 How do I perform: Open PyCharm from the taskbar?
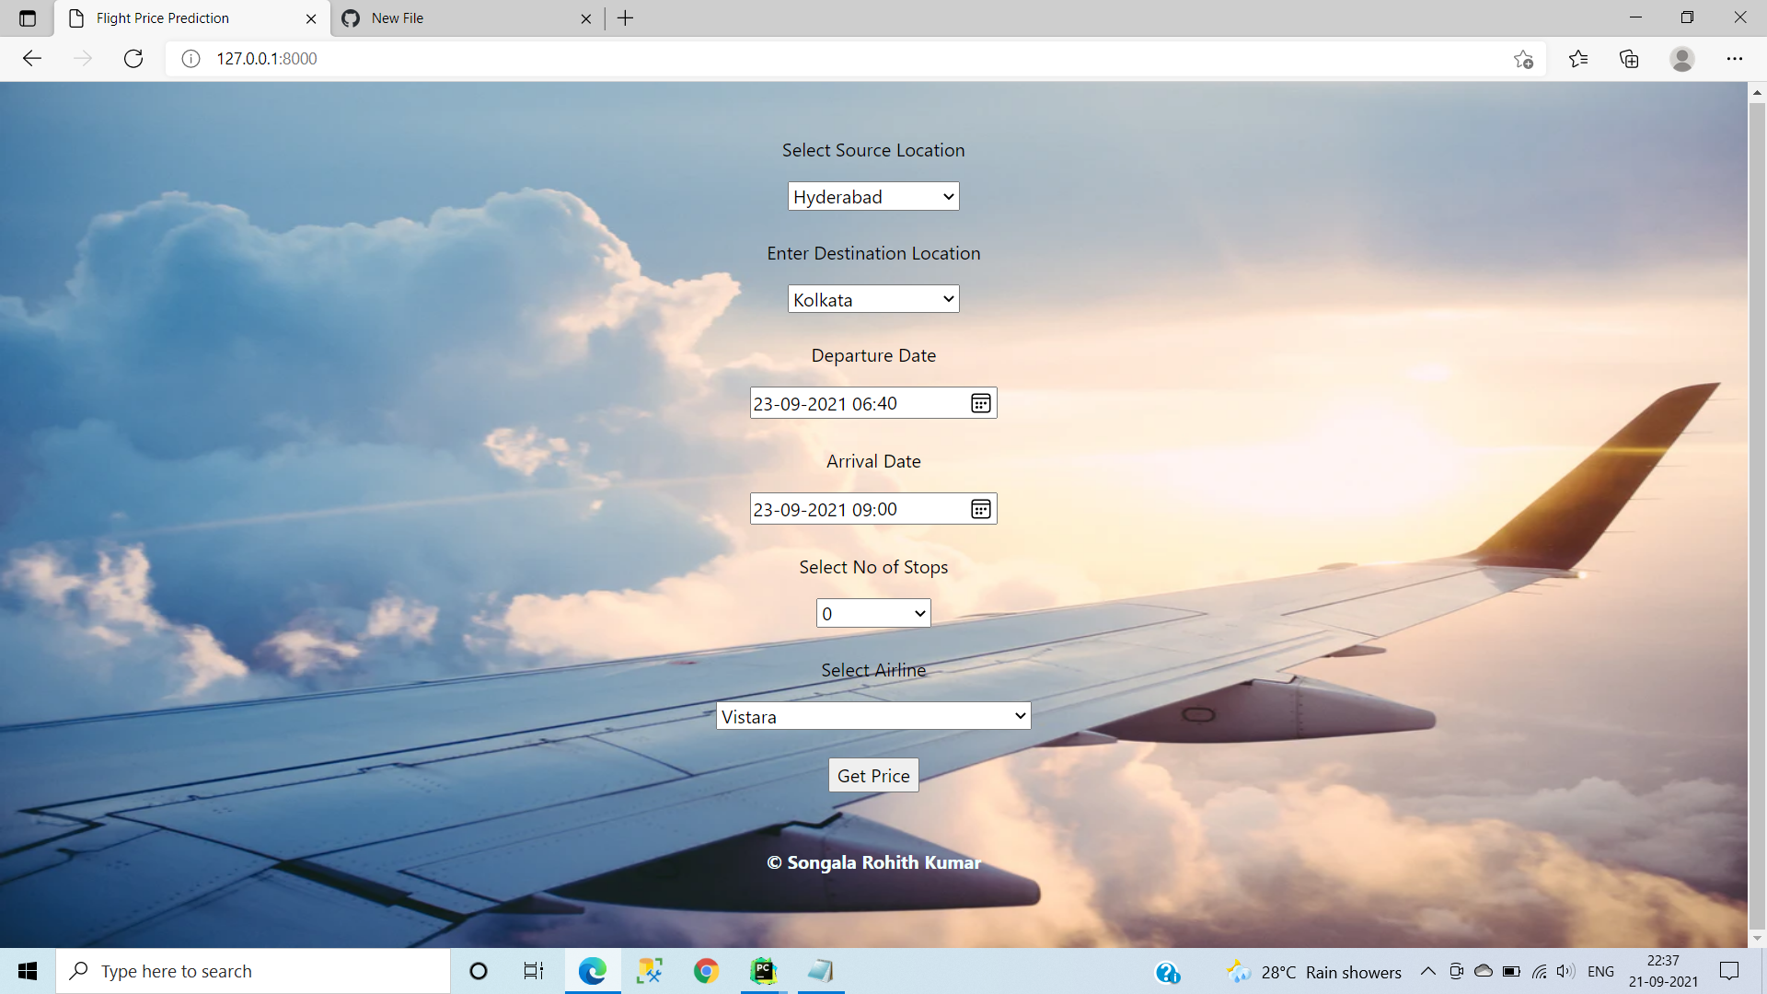tap(763, 970)
